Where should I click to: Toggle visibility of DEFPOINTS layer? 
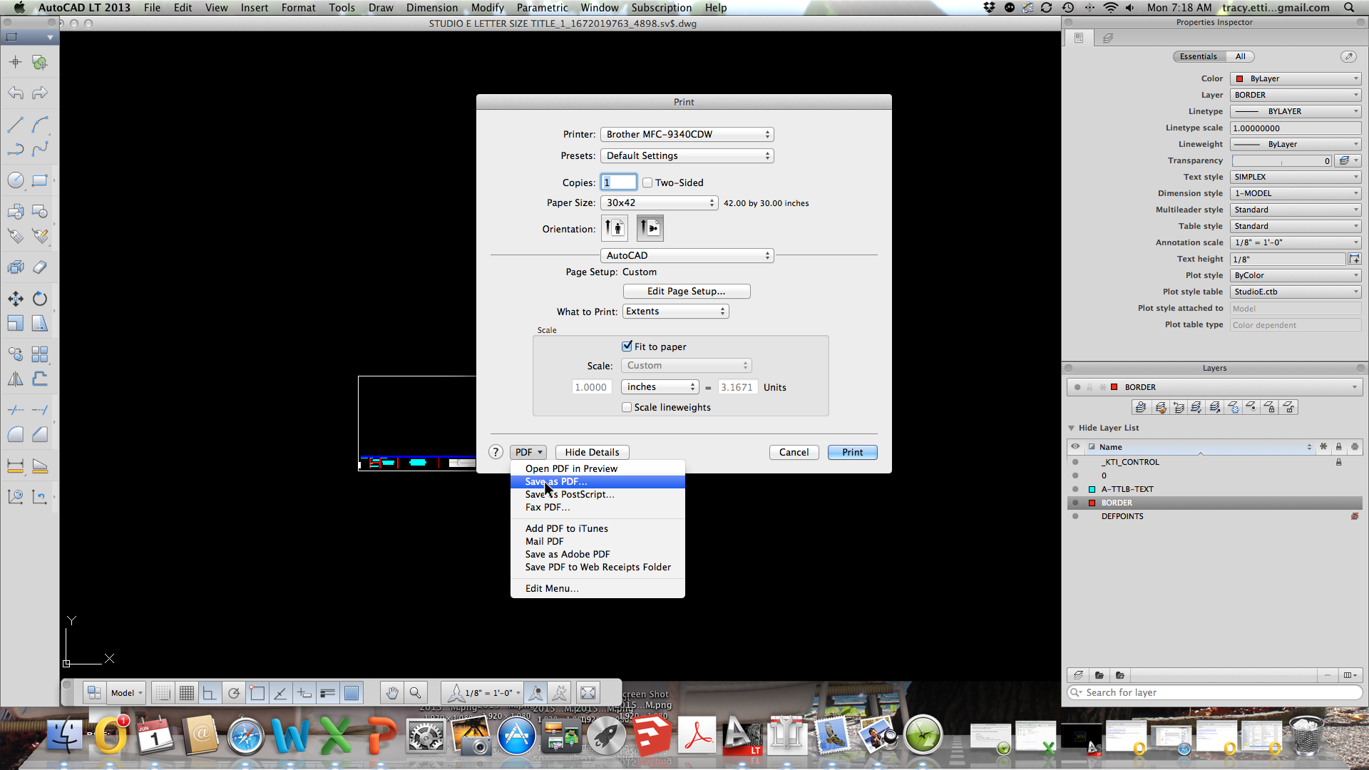click(1075, 516)
